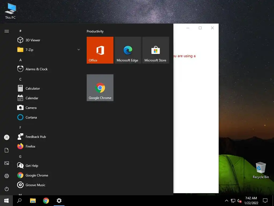Image resolution: width=274 pixels, height=206 pixels.
Task: Click the Power button in Start
Action: point(7,189)
